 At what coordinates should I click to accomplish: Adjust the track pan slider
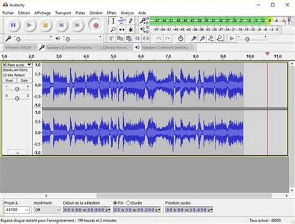(x=17, y=98)
